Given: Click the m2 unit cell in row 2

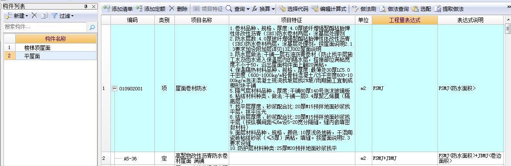Looking at the screenshot, I should coord(364,159).
